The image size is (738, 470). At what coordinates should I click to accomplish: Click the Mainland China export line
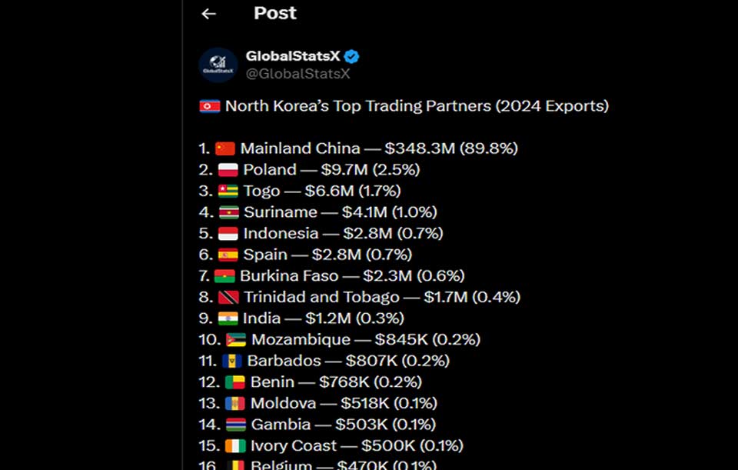click(x=358, y=148)
